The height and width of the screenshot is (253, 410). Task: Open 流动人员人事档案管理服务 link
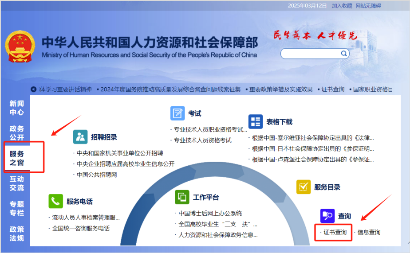click(86, 218)
